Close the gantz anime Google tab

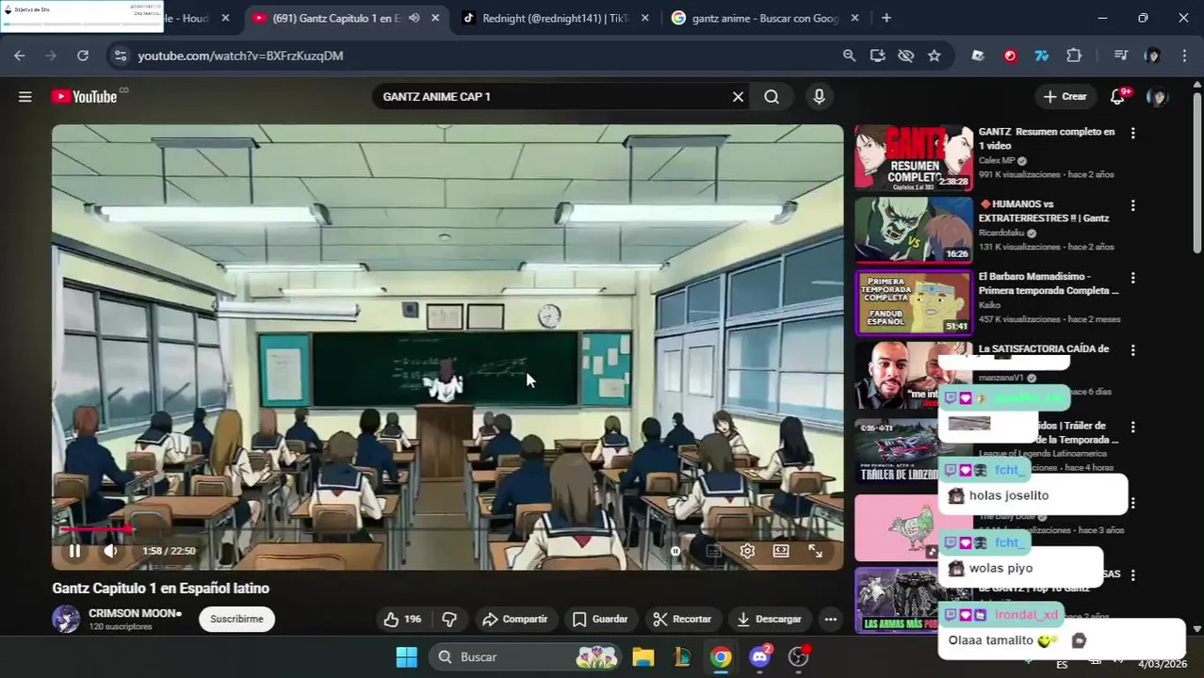pyautogui.click(x=855, y=18)
